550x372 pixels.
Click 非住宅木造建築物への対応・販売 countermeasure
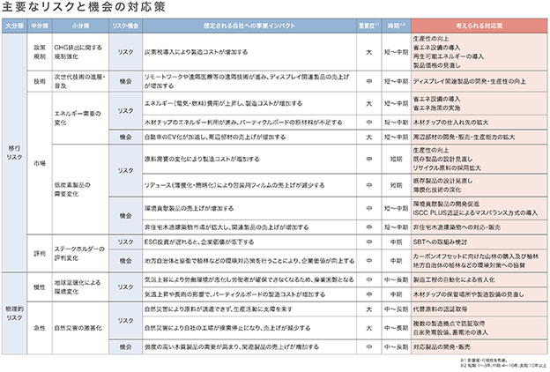coord(457,227)
